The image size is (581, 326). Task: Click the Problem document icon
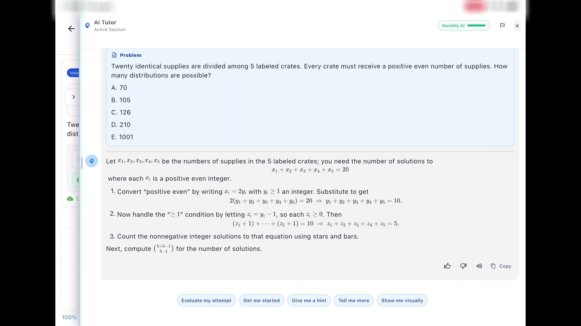[x=114, y=55]
